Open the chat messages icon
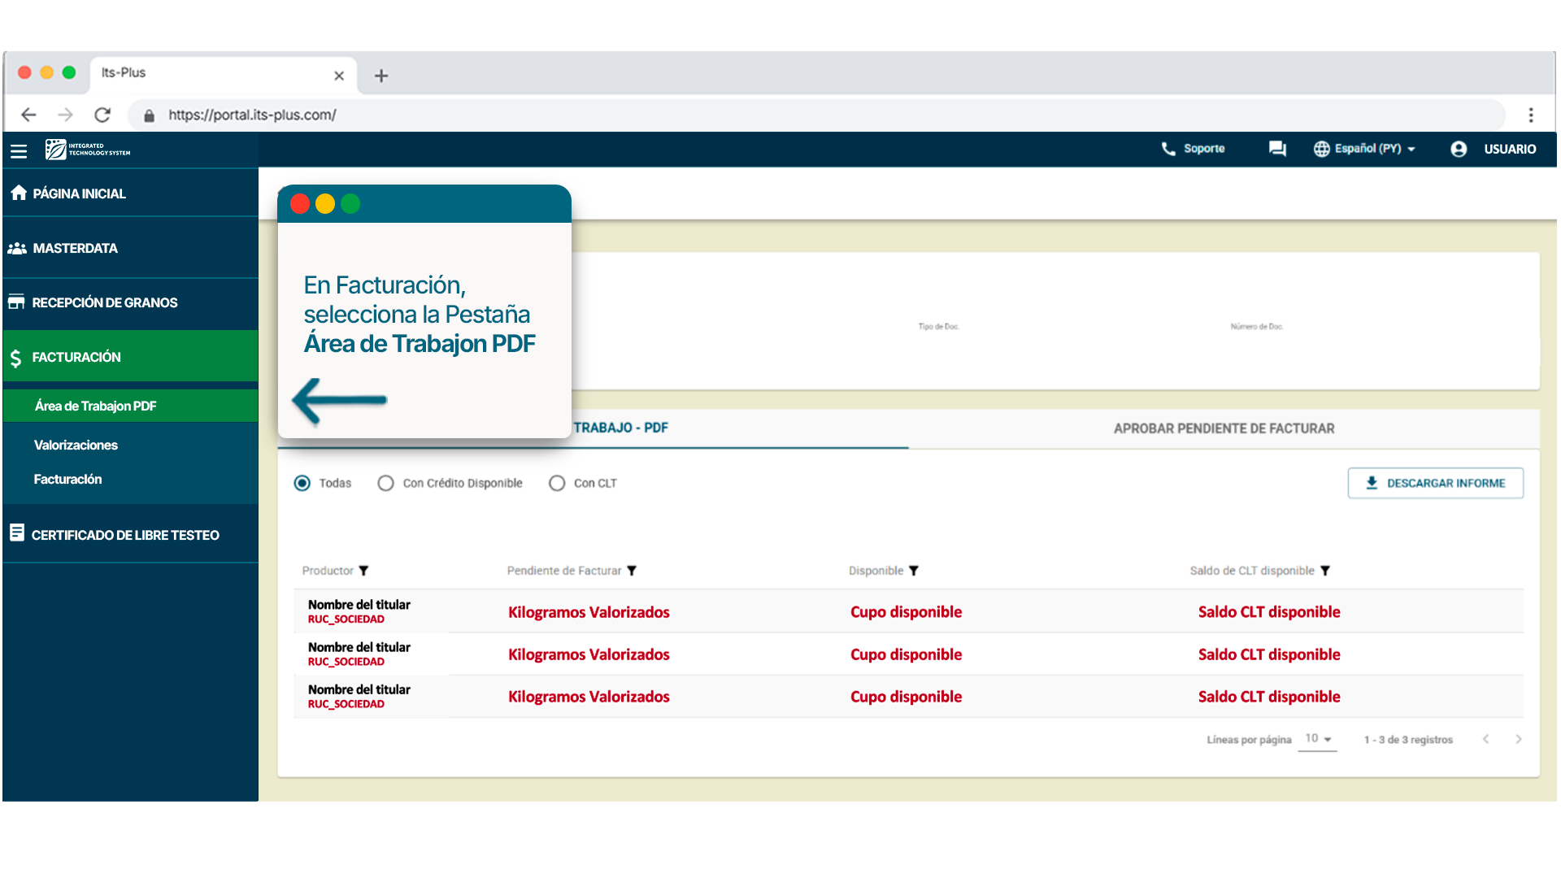1561x878 pixels. pyautogui.click(x=1277, y=149)
